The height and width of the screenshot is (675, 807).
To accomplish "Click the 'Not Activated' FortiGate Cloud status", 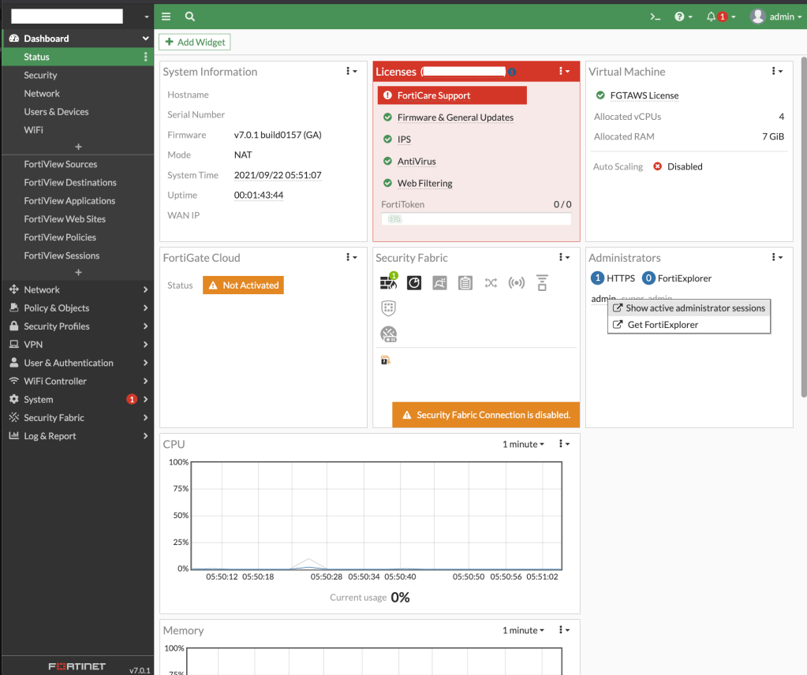I will pos(243,285).
